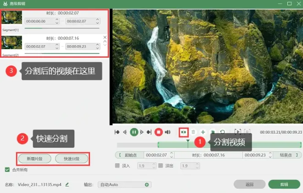Viewport: 303px width, 193px height.
Task: Click the split video icon
Action: 183,132
